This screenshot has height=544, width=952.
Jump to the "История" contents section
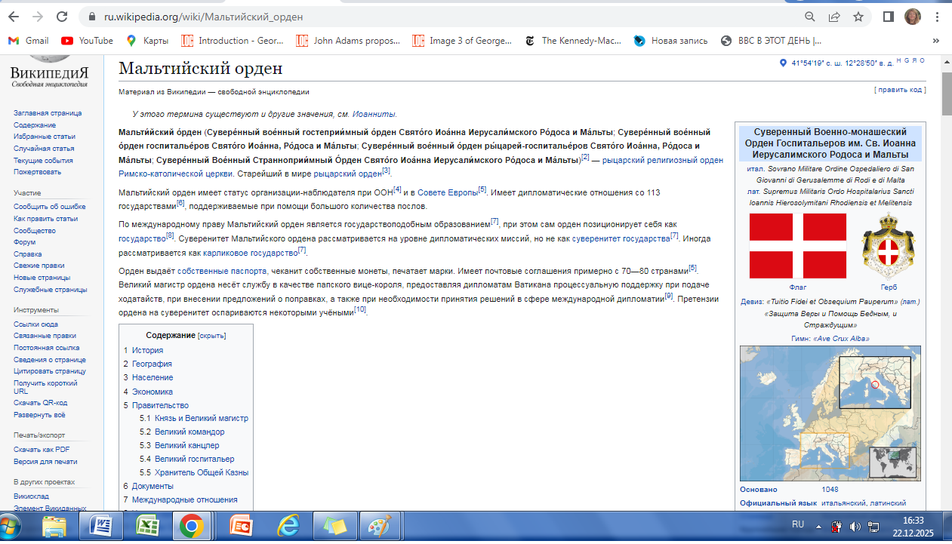click(147, 350)
